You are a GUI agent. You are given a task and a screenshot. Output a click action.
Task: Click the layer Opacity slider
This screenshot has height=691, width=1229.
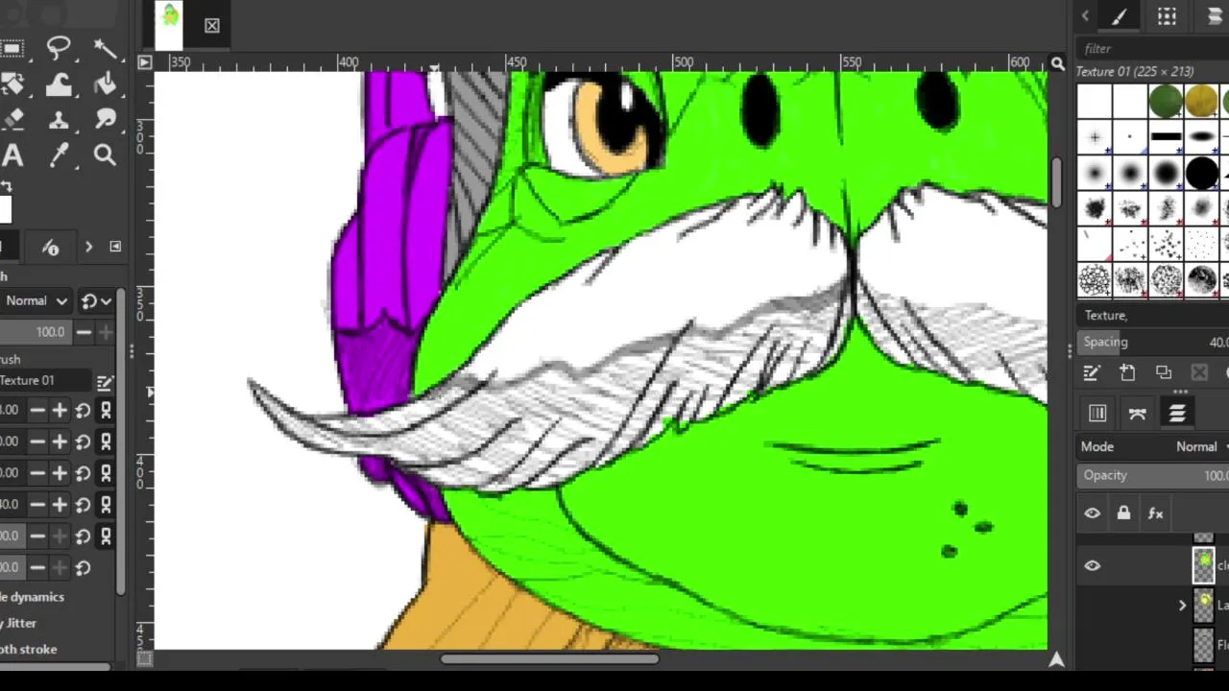[x=1152, y=476]
